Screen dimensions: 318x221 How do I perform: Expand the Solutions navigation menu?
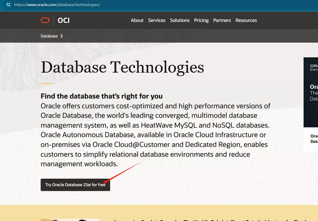point(180,20)
